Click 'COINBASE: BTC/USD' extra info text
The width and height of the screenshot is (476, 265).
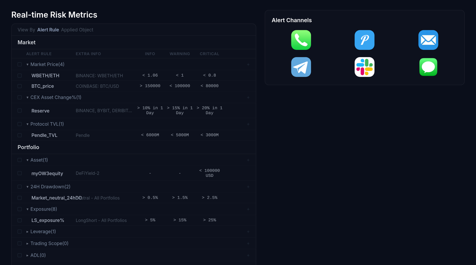[x=97, y=86]
